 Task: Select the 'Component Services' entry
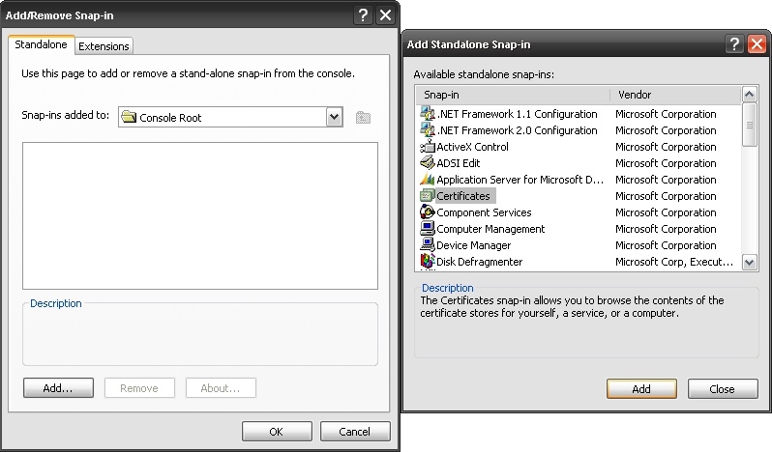pyautogui.click(x=484, y=212)
